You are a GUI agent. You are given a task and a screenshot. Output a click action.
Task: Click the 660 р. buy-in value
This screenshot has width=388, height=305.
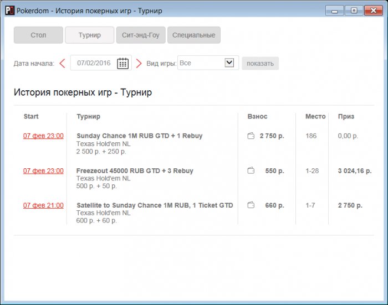coord(274,205)
